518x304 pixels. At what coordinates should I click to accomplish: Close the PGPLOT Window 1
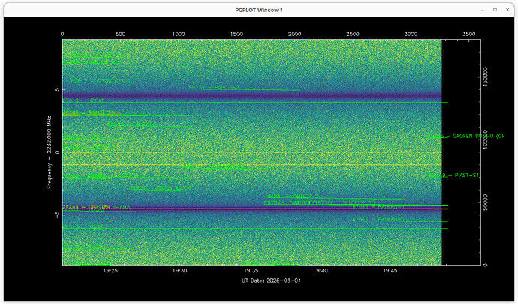click(x=506, y=8)
